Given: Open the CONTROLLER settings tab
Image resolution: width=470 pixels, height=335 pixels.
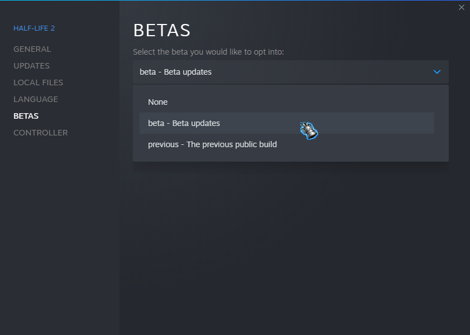Looking at the screenshot, I should (40, 133).
